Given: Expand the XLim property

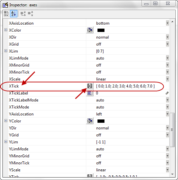Looking at the screenshot, I should (x=6, y=51).
